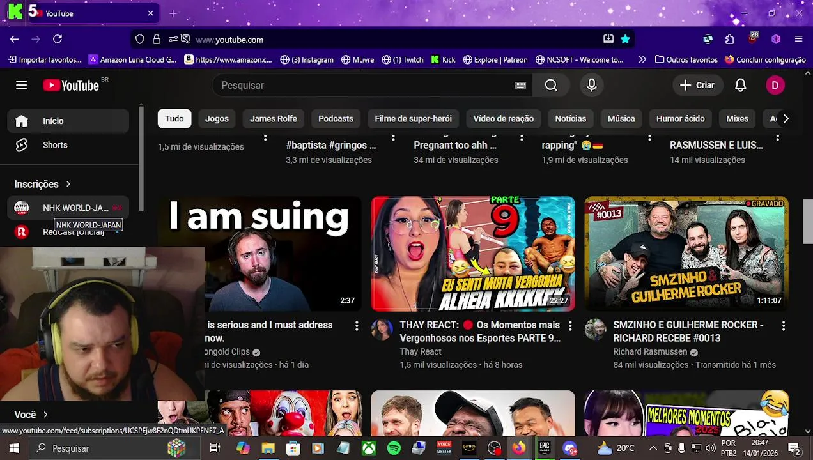Viewport: 813px width, 460px height.
Task: Select the Filme de super-herói chip
Action: [413, 119]
